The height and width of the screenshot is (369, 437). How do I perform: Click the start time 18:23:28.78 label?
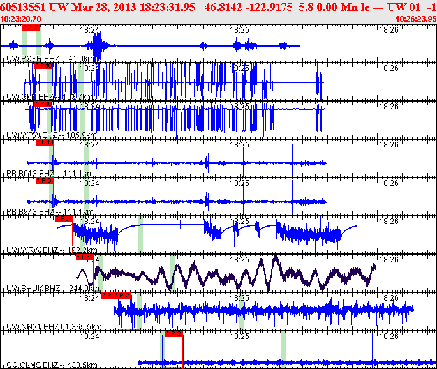22,19
